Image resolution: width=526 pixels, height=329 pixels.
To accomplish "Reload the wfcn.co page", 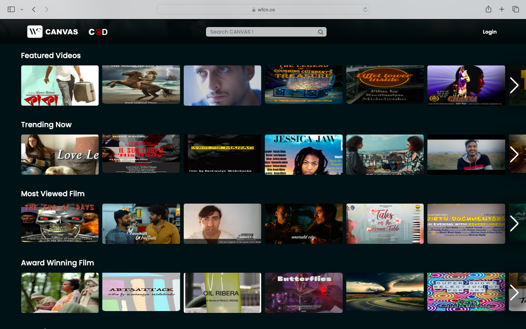I will [x=365, y=9].
